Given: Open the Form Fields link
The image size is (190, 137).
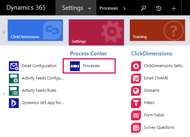Looking at the screenshot, I should point(154,115).
